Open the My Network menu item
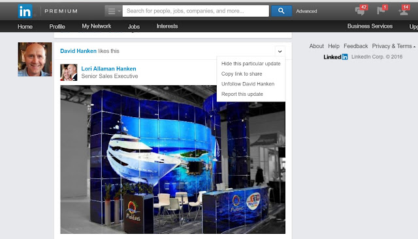 (x=96, y=26)
